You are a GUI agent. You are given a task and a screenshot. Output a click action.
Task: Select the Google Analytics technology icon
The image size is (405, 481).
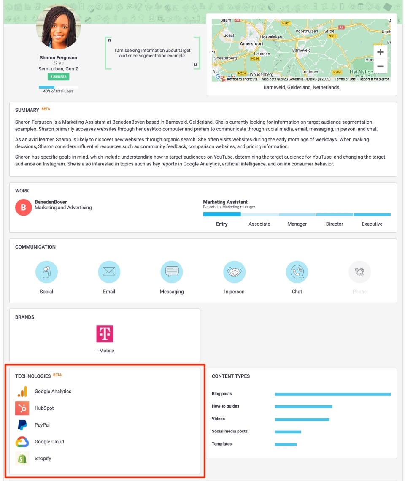pyautogui.click(x=22, y=391)
